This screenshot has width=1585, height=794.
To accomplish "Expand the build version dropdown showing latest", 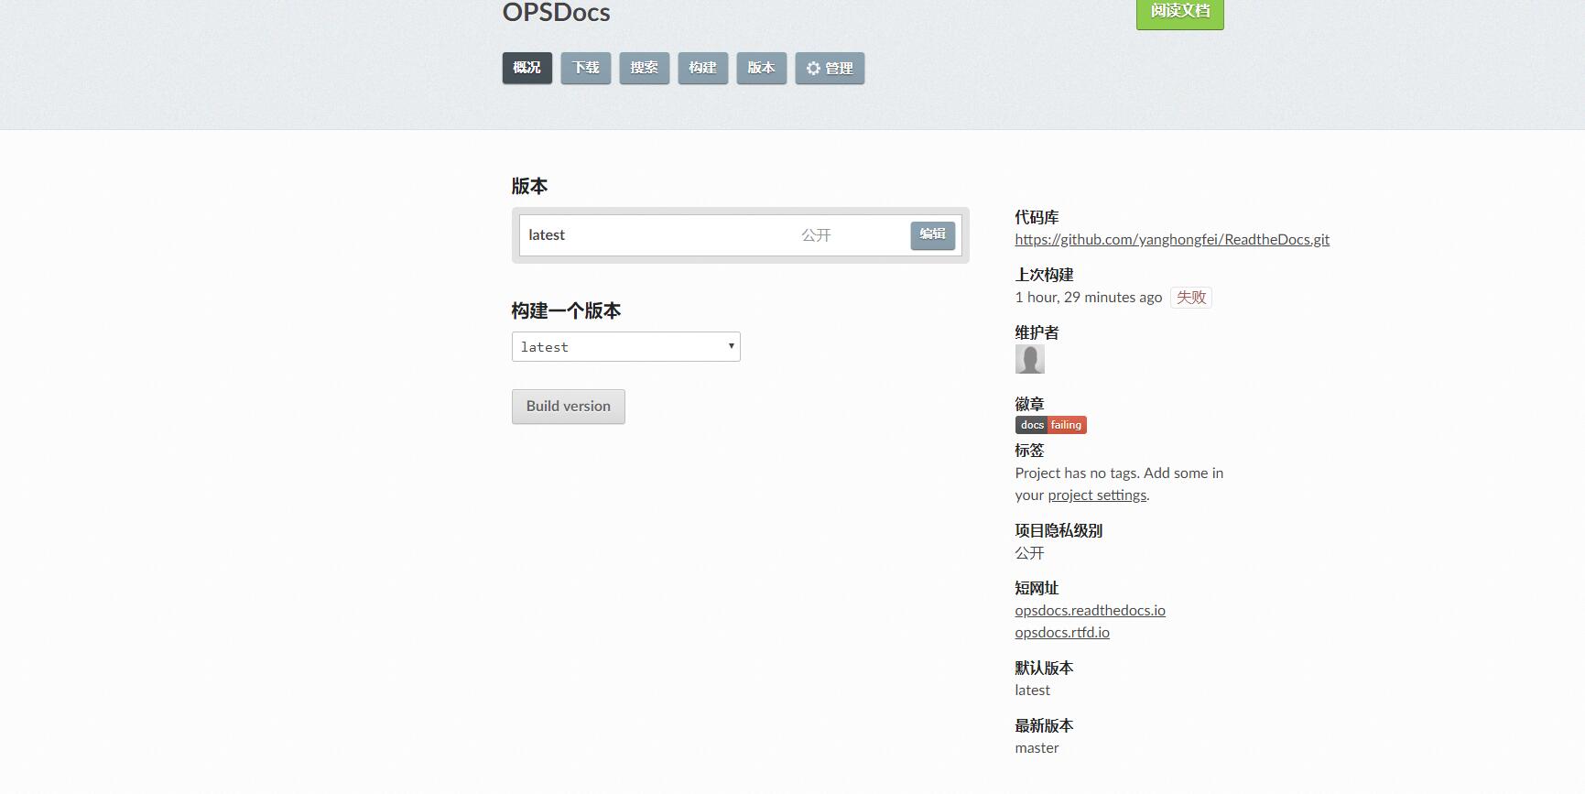I will click(625, 346).
